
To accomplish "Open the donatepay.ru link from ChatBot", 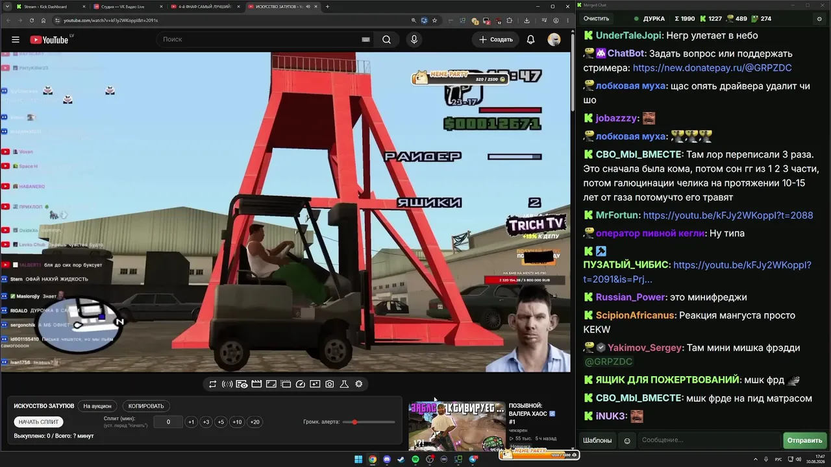I will (x=712, y=68).
